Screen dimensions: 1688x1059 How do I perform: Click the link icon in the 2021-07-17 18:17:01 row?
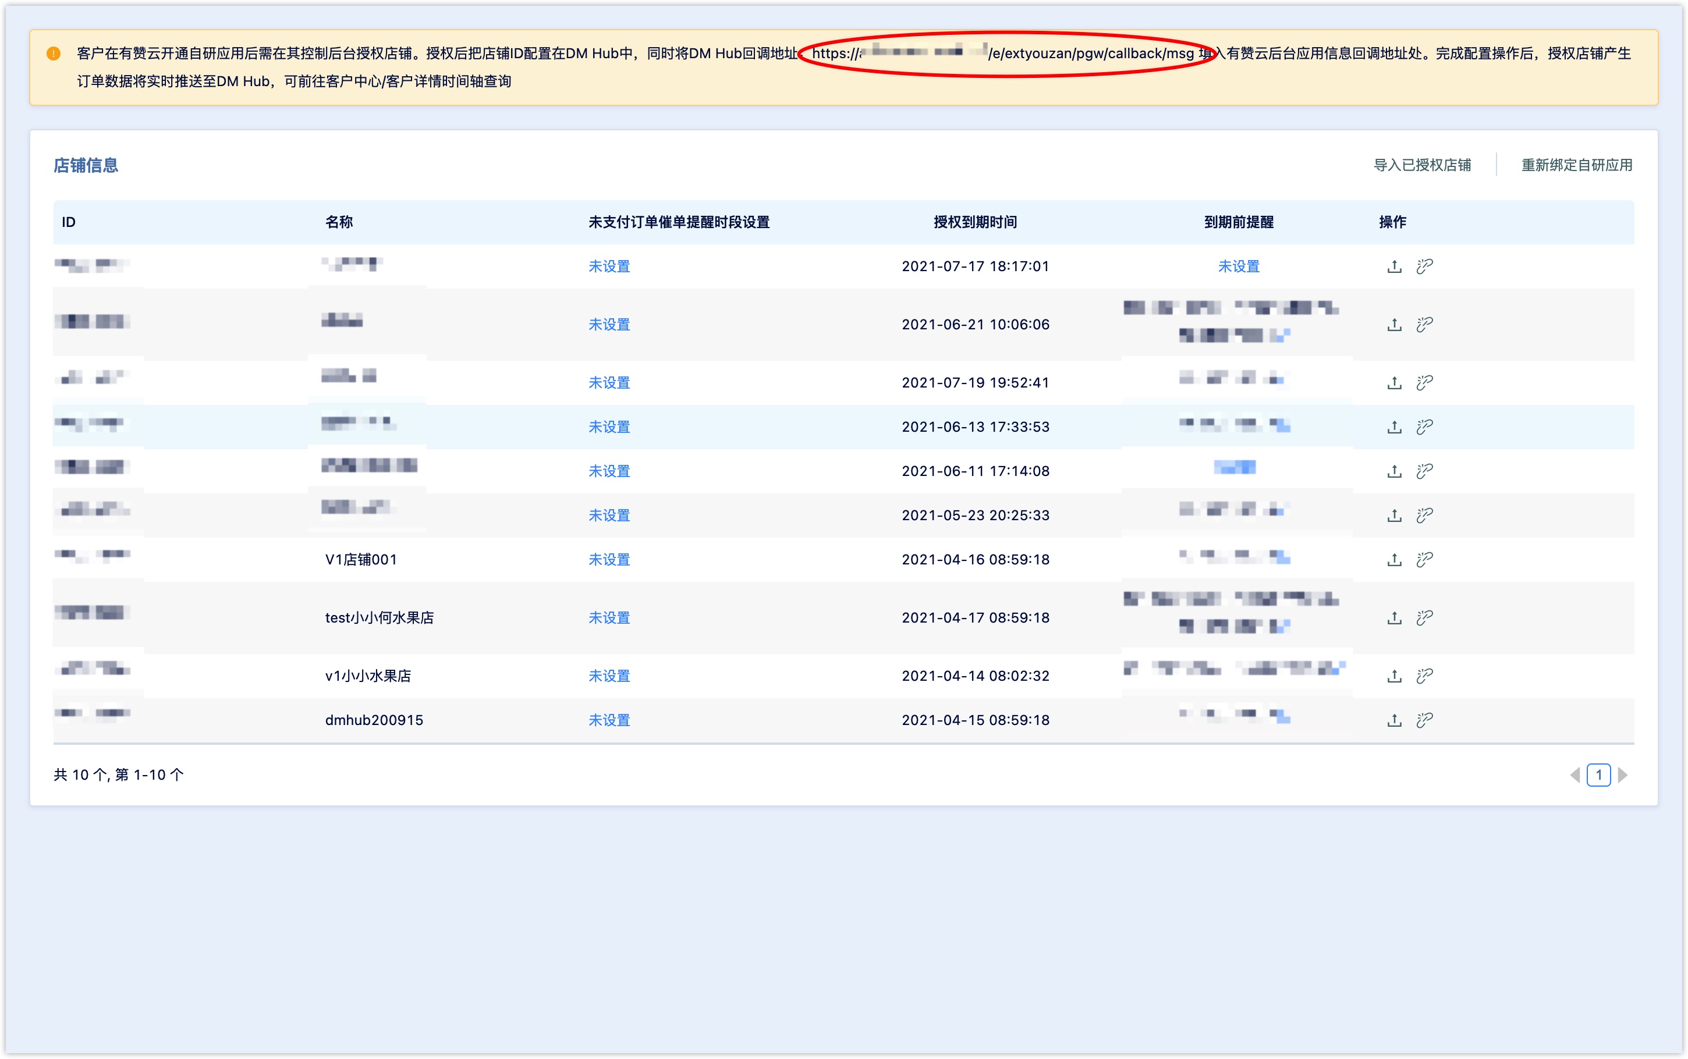(x=1424, y=266)
